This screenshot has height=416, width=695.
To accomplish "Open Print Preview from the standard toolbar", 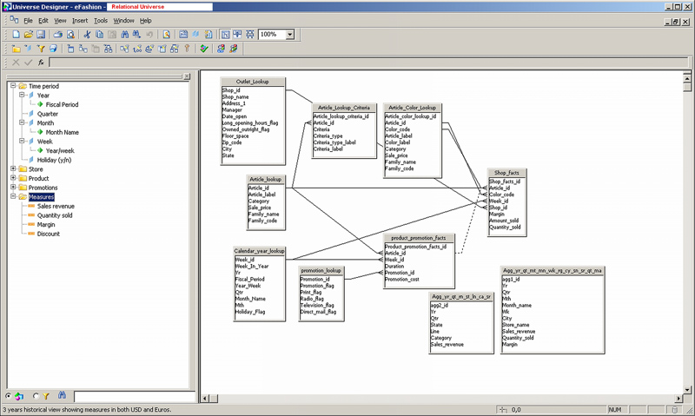I will coord(70,34).
